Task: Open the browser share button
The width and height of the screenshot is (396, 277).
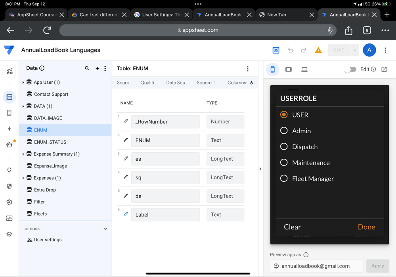Action: [x=348, y=30]
